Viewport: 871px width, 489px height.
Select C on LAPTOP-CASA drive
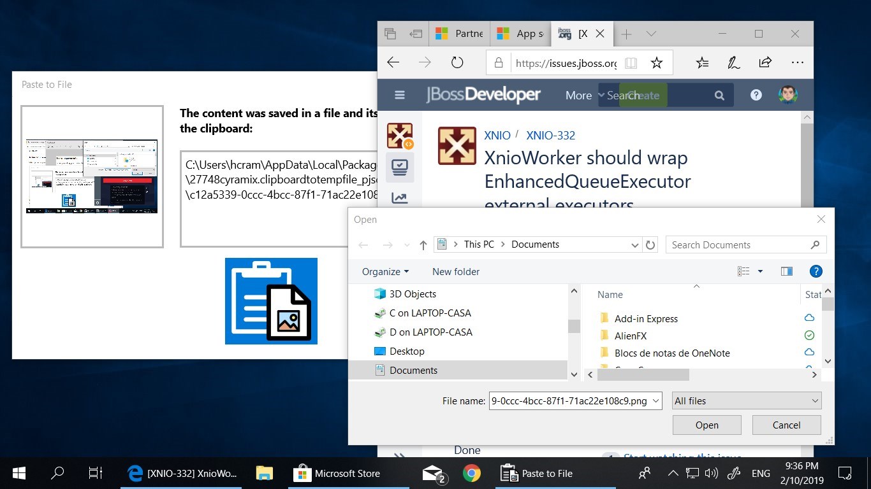pos(430,313)
